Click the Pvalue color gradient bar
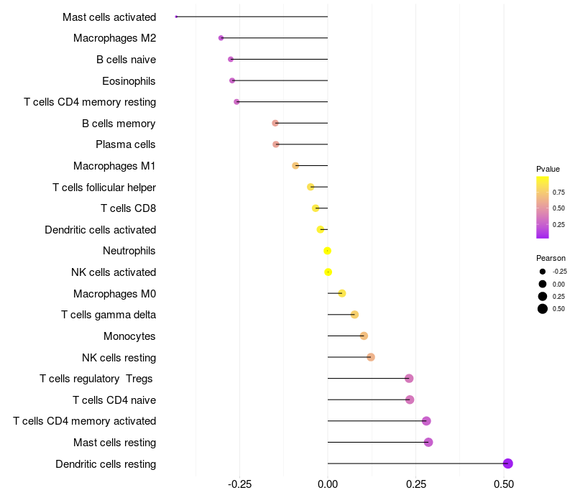Image resolution: width=575 pixels, height=503 pixels. pyautogui.click(x=543, y=208)
